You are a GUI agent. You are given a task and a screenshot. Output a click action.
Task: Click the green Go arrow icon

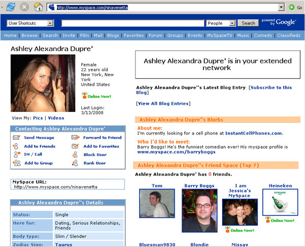(291, 8)
